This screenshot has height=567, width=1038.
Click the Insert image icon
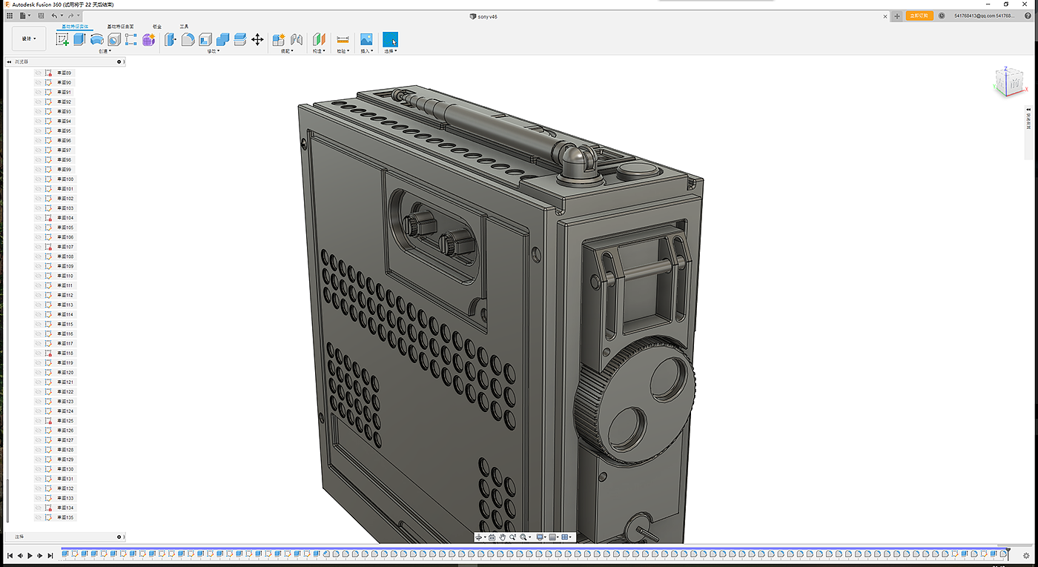(366, 39)
